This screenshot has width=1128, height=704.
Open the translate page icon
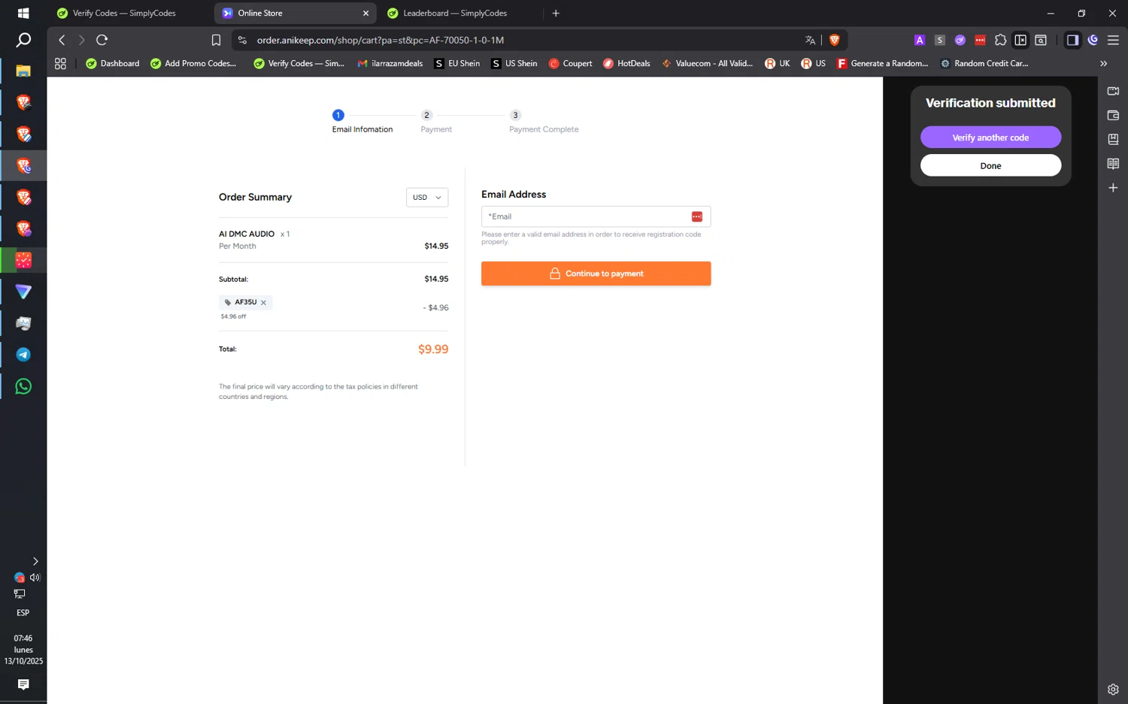pos(810,40)
